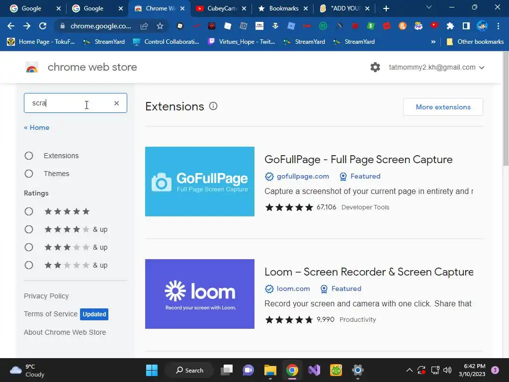
Task: Click the green dollar-sign extension icon
Action: click(x=370, y=26)
